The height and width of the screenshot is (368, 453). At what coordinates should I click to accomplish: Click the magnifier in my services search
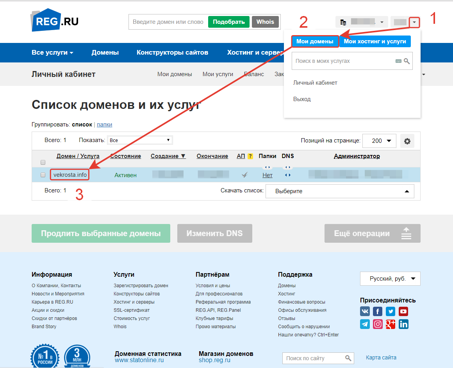407,61
